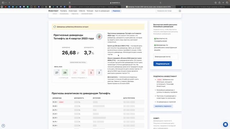Click the 30,83 ₽ forecast row
Screen dimensions: 230x129
click(x=98, y=106)
